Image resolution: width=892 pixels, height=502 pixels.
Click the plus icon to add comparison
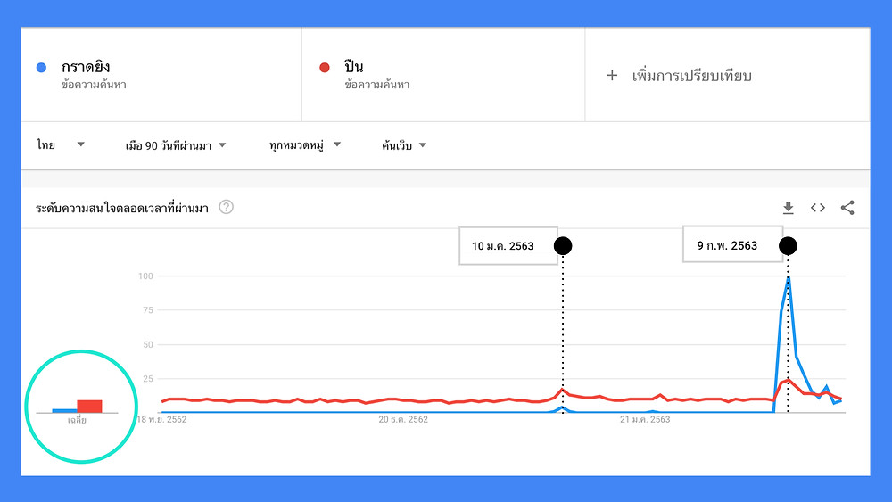click(x=612, y=75)
